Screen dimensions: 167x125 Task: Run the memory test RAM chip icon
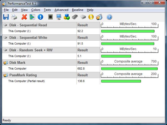[x=75, y=17]
